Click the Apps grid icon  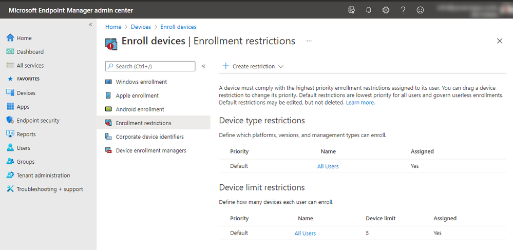pos(10,106)
